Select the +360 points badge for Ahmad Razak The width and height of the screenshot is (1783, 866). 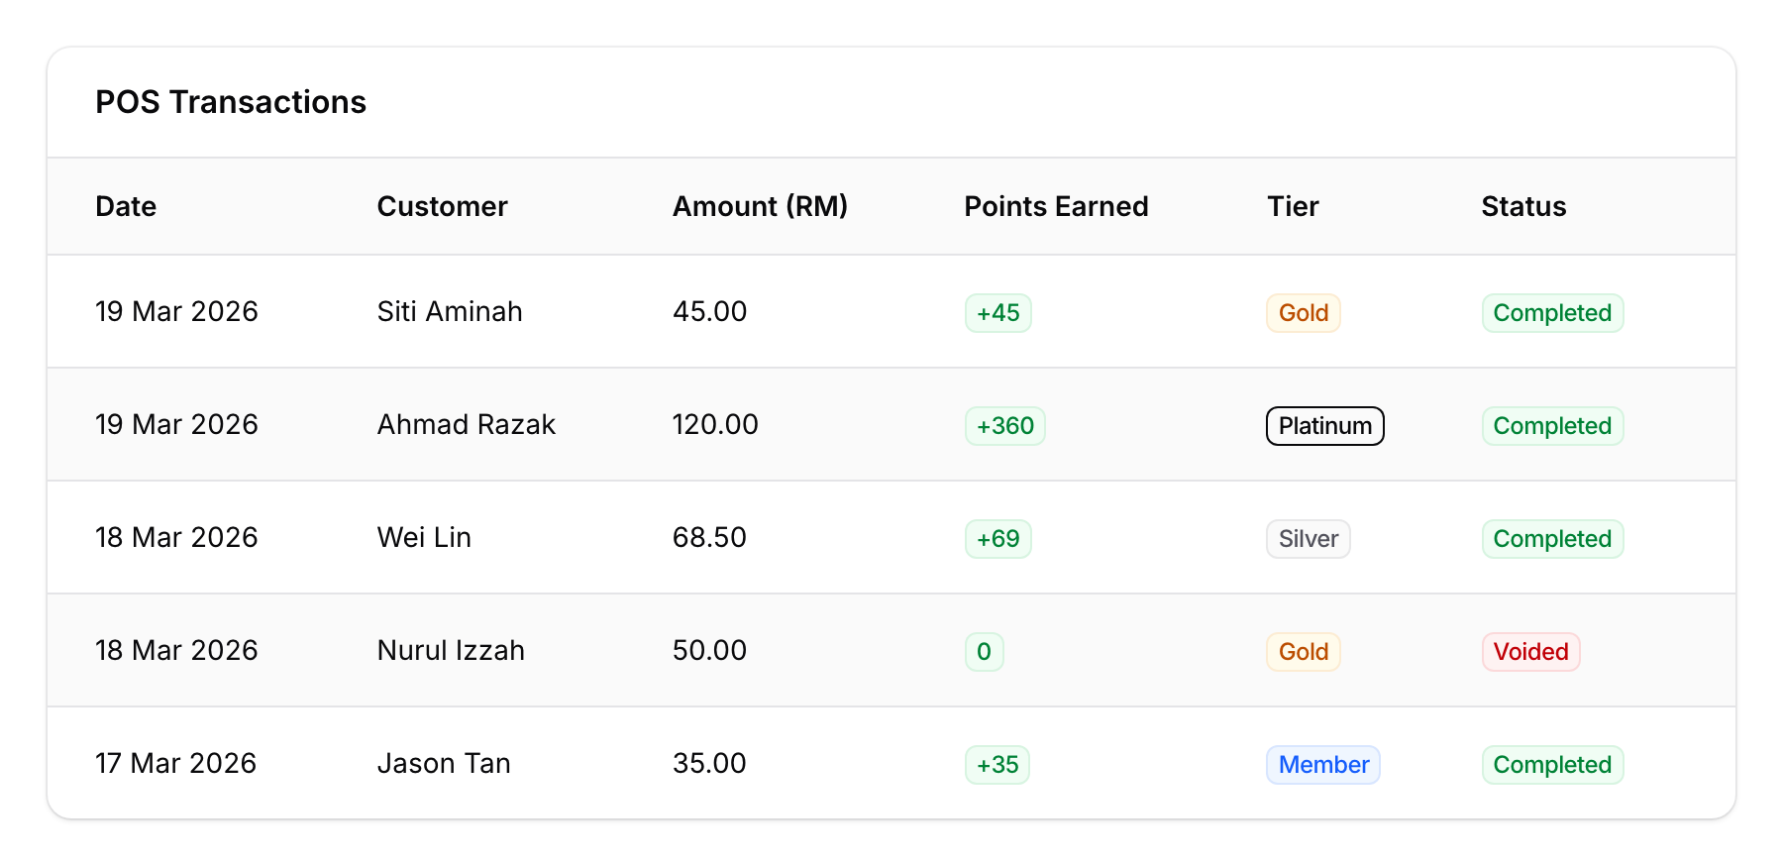pos(1004,425)
